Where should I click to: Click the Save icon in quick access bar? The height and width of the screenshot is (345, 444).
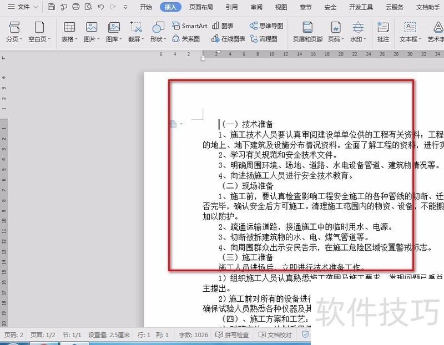(x=51, y=7)
